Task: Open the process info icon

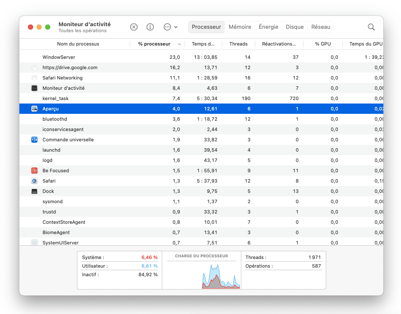Action: (x=150, y=27)
